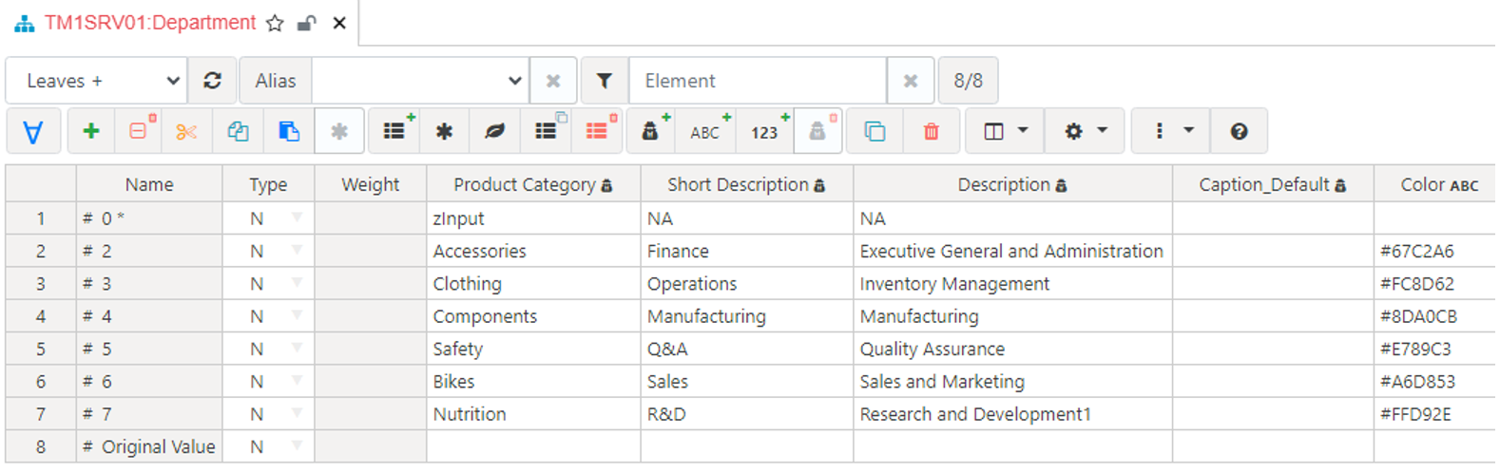Click the 'Accessories' product category cell

[x=533, y=251]
